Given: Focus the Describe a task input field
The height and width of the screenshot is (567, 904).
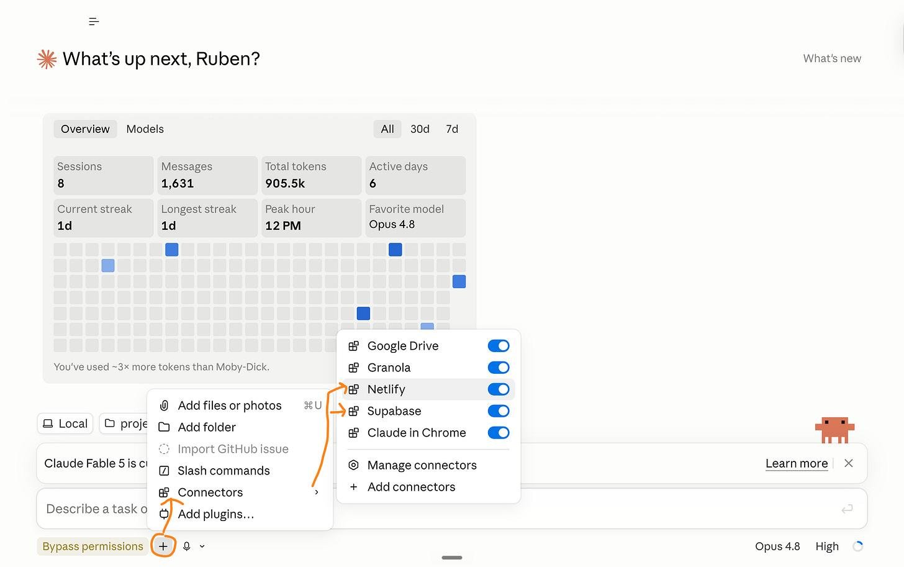Looking at the screenshot, I should [451, 509].
